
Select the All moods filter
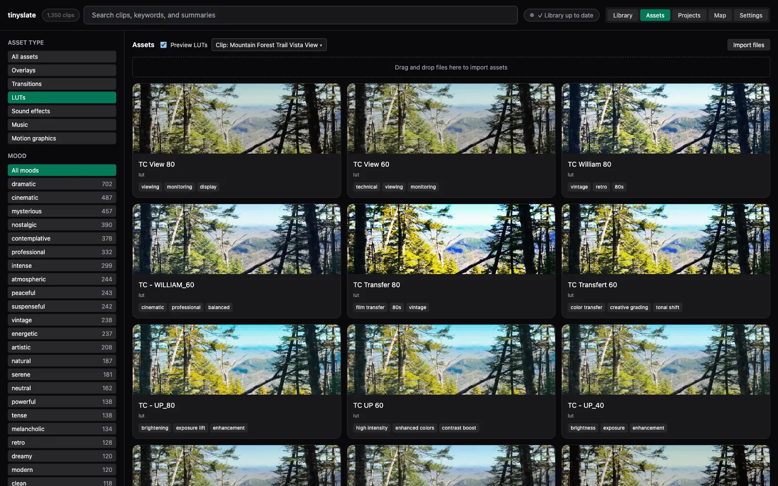(62, 171)
